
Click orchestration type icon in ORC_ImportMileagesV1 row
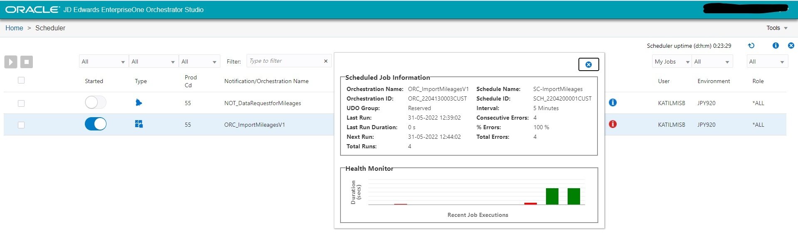139,124
